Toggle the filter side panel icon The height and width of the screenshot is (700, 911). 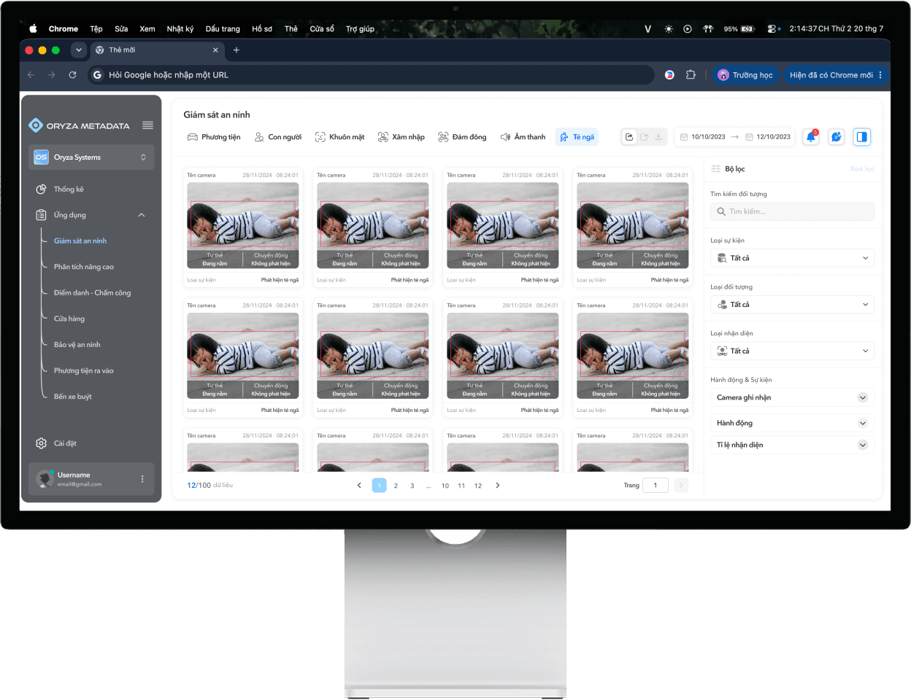pos(862,136)
